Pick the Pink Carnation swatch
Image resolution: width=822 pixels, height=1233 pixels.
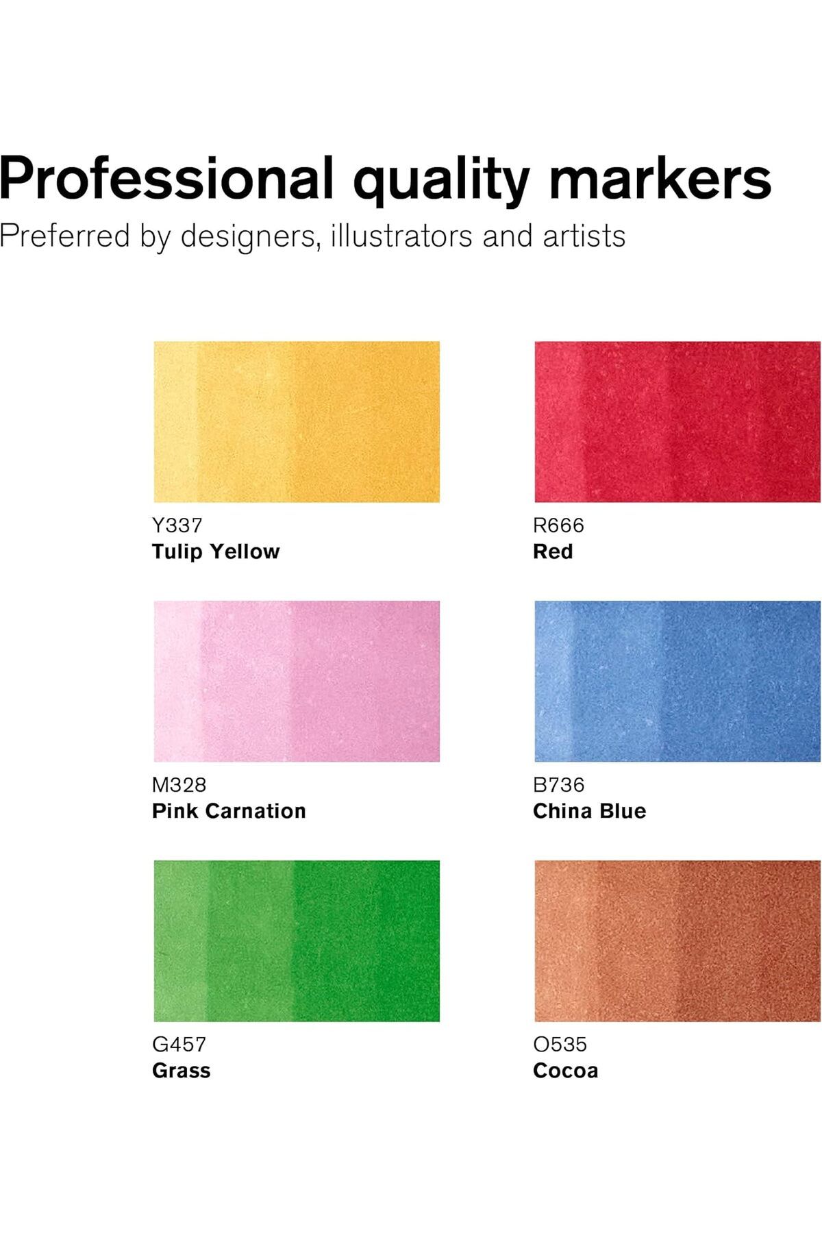(297, 681)
